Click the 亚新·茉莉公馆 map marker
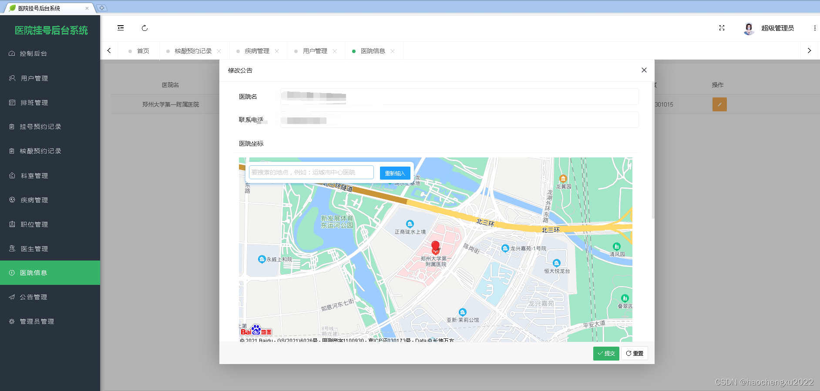This screenshot has width=820, height=391. click(463, 312)
